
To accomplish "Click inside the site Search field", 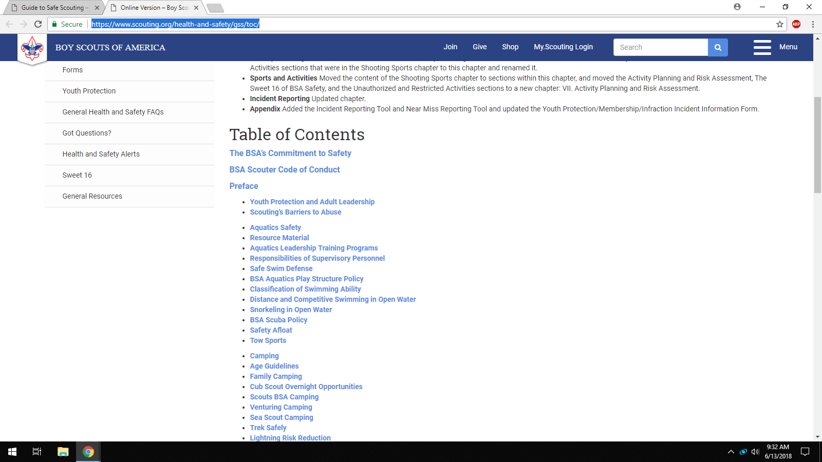I will point(661,47).
